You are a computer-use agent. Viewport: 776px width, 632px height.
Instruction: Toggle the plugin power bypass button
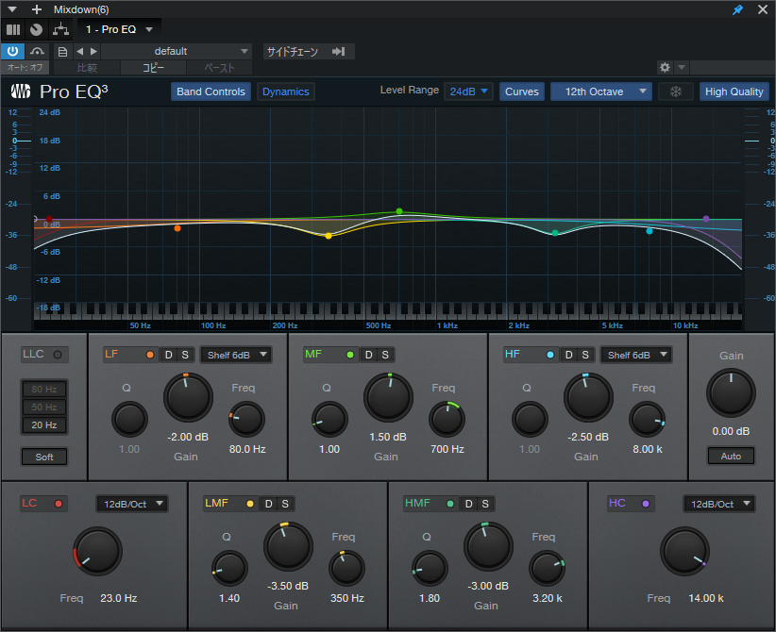(x=12, y=51)
